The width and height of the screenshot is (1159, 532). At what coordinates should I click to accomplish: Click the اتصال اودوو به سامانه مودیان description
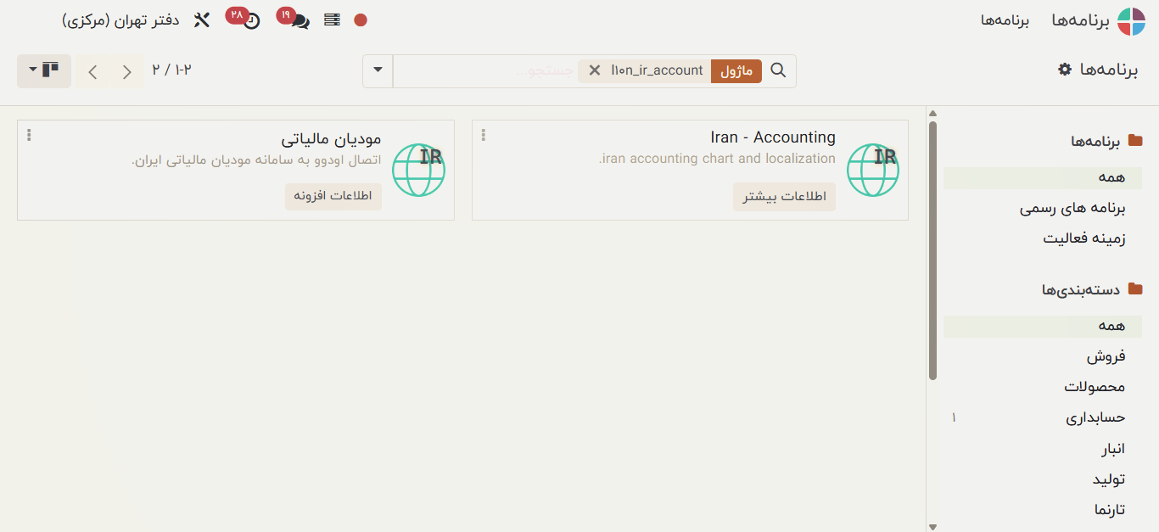pyautogui.click(x=256, y=160)
